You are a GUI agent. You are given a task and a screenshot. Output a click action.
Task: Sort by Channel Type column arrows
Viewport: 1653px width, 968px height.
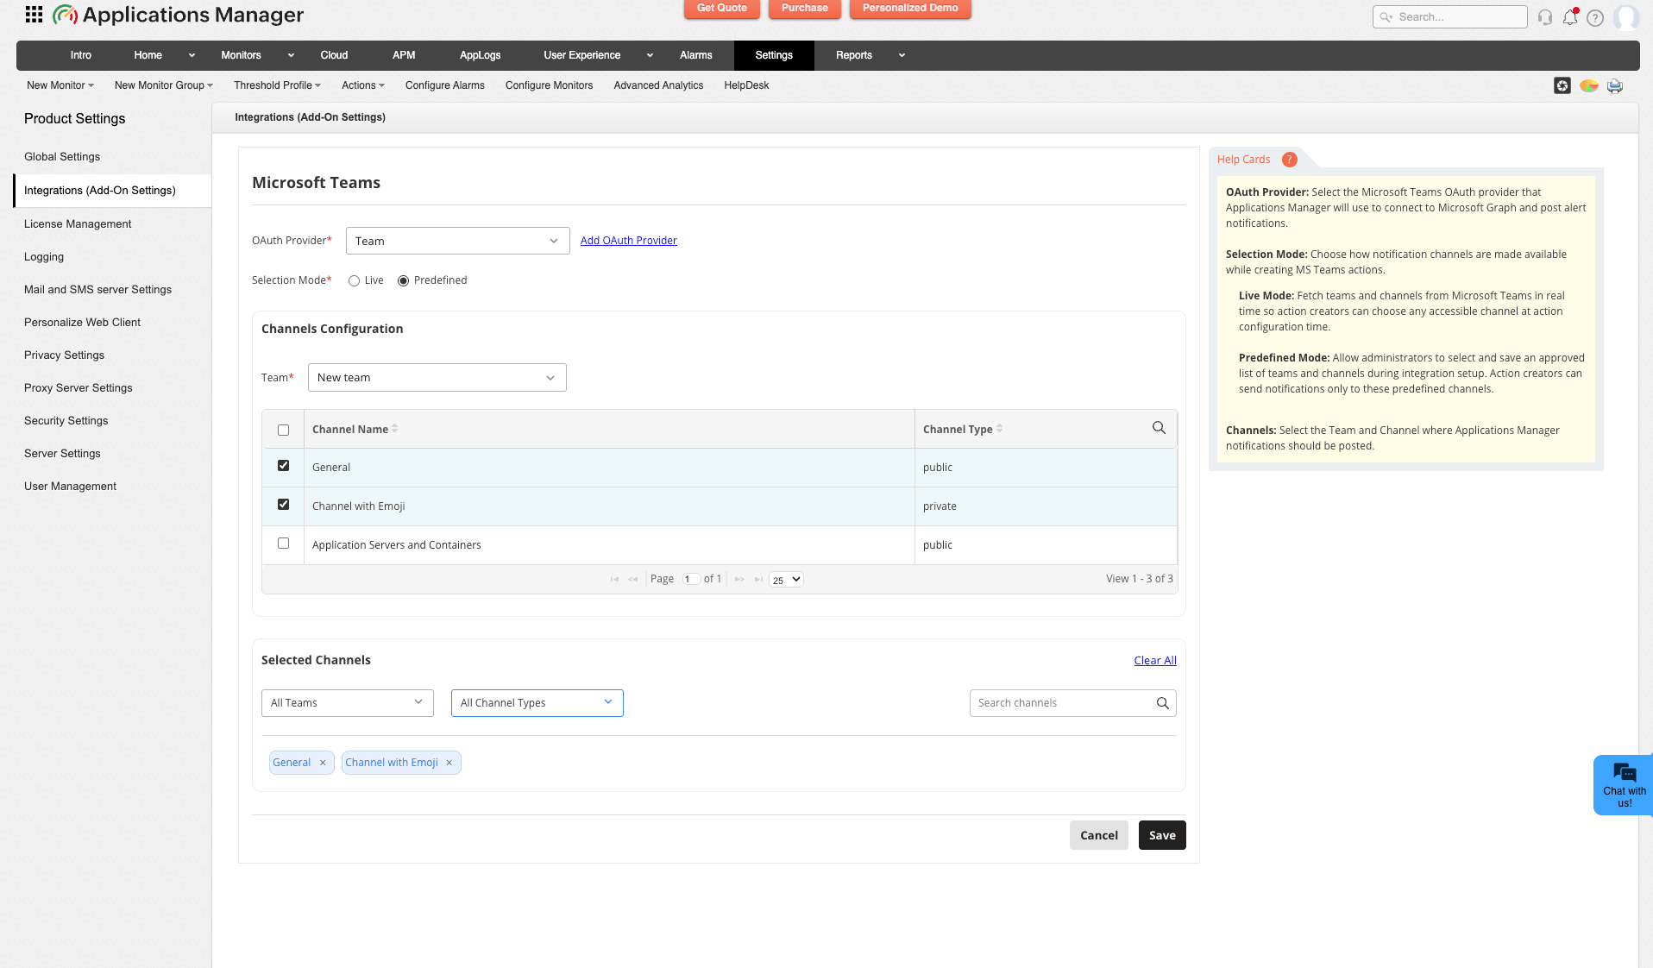[999, 429]
